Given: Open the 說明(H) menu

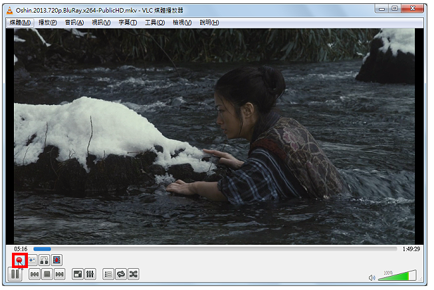Looking at the screenshot, I should (209, 23).
